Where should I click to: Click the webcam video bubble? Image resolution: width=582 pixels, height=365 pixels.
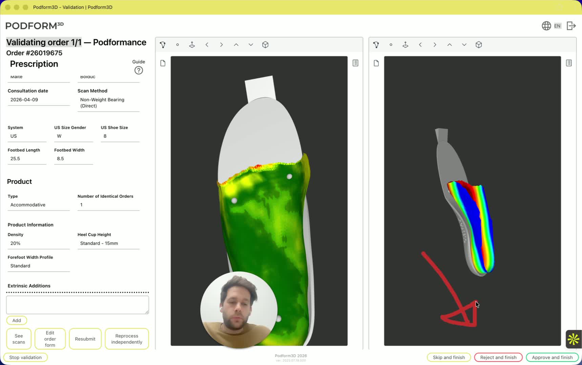pos(239,310)
